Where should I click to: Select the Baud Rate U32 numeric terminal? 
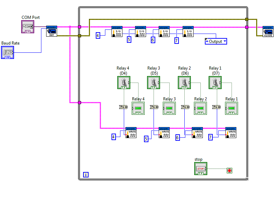8,52
